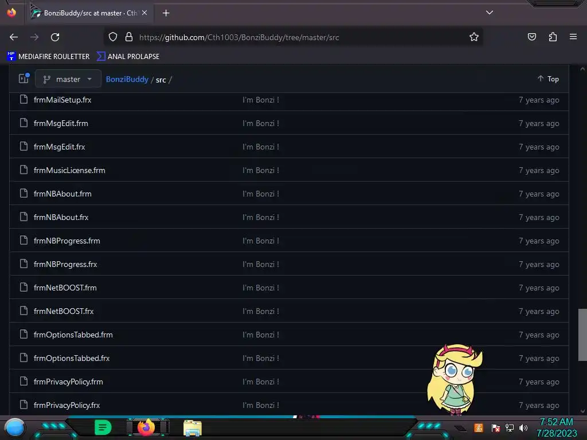587x440 pixels.
Task: Go back to the previous page
Action: coord(14,37)
